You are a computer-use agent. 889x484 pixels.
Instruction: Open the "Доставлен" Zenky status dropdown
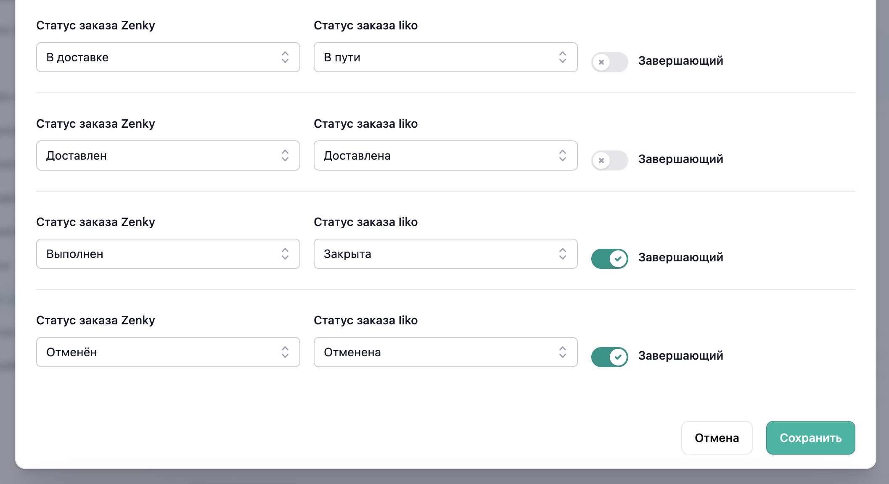pos(168,155)
